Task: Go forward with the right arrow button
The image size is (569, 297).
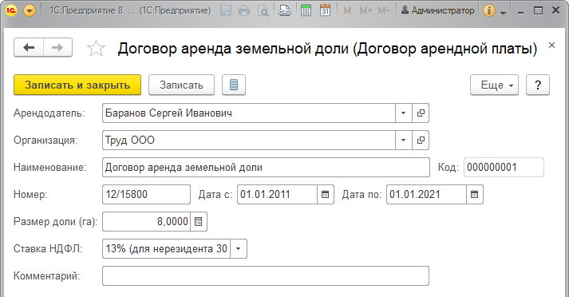Action: [x=57, y=48]
